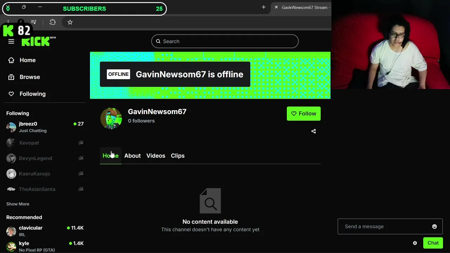Minimize the browser window
The image size is (450, 253).
tap(40, 7)
